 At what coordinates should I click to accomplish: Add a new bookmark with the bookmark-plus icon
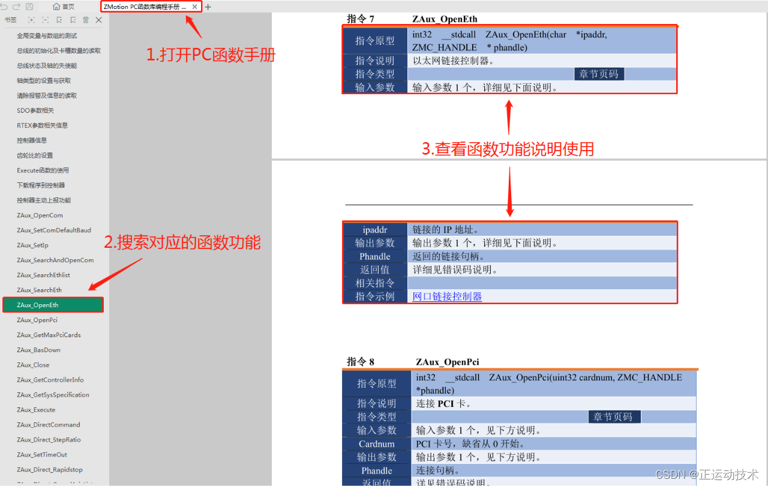tap(59, 20)
